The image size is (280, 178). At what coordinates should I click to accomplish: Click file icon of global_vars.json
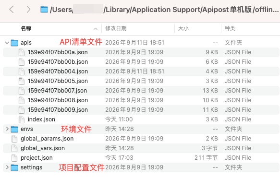coord(14,148)
